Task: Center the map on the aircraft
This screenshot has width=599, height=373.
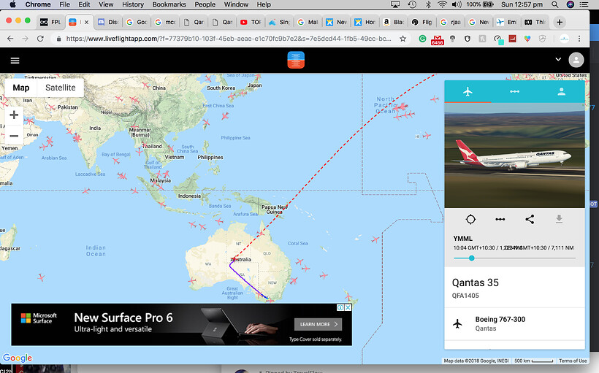Action: [x=470, y=219]
